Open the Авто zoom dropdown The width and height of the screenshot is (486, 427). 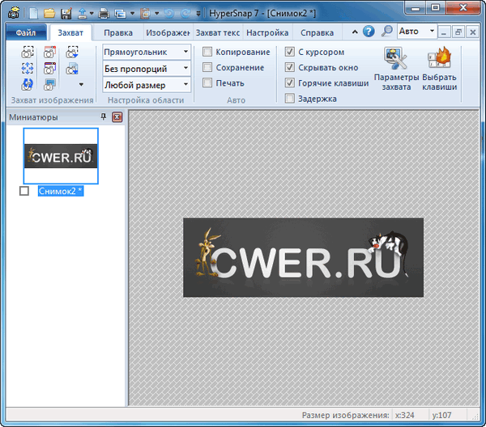(x=432, y=32)
